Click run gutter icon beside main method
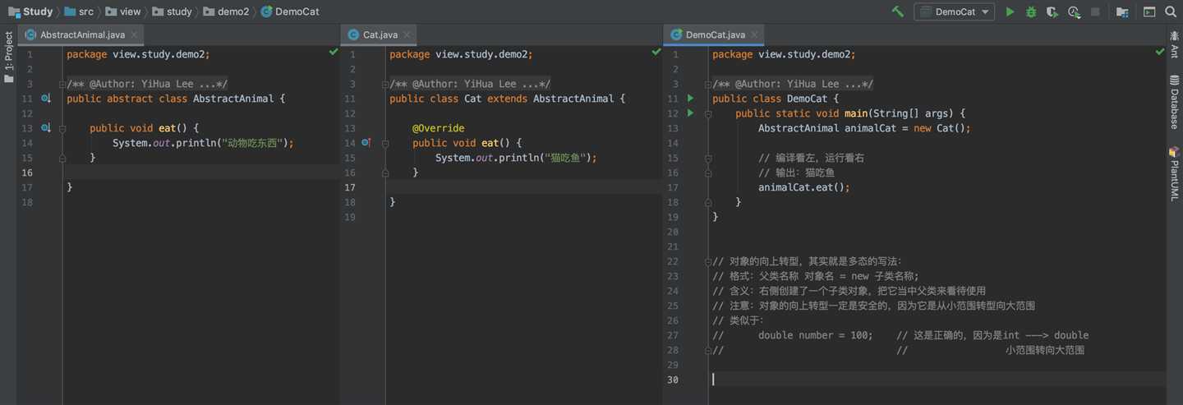Image resolution: width=1183 pixels, height=405 pixels. pos(691,113)
